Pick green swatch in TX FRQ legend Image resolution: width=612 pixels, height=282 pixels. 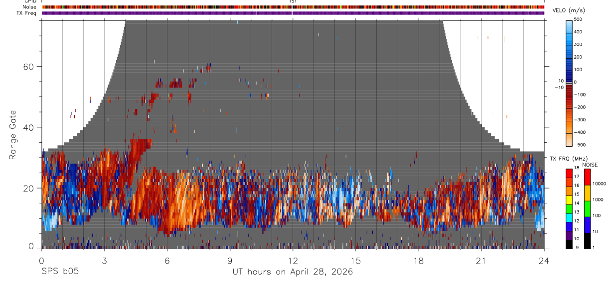tap(569, 209)
